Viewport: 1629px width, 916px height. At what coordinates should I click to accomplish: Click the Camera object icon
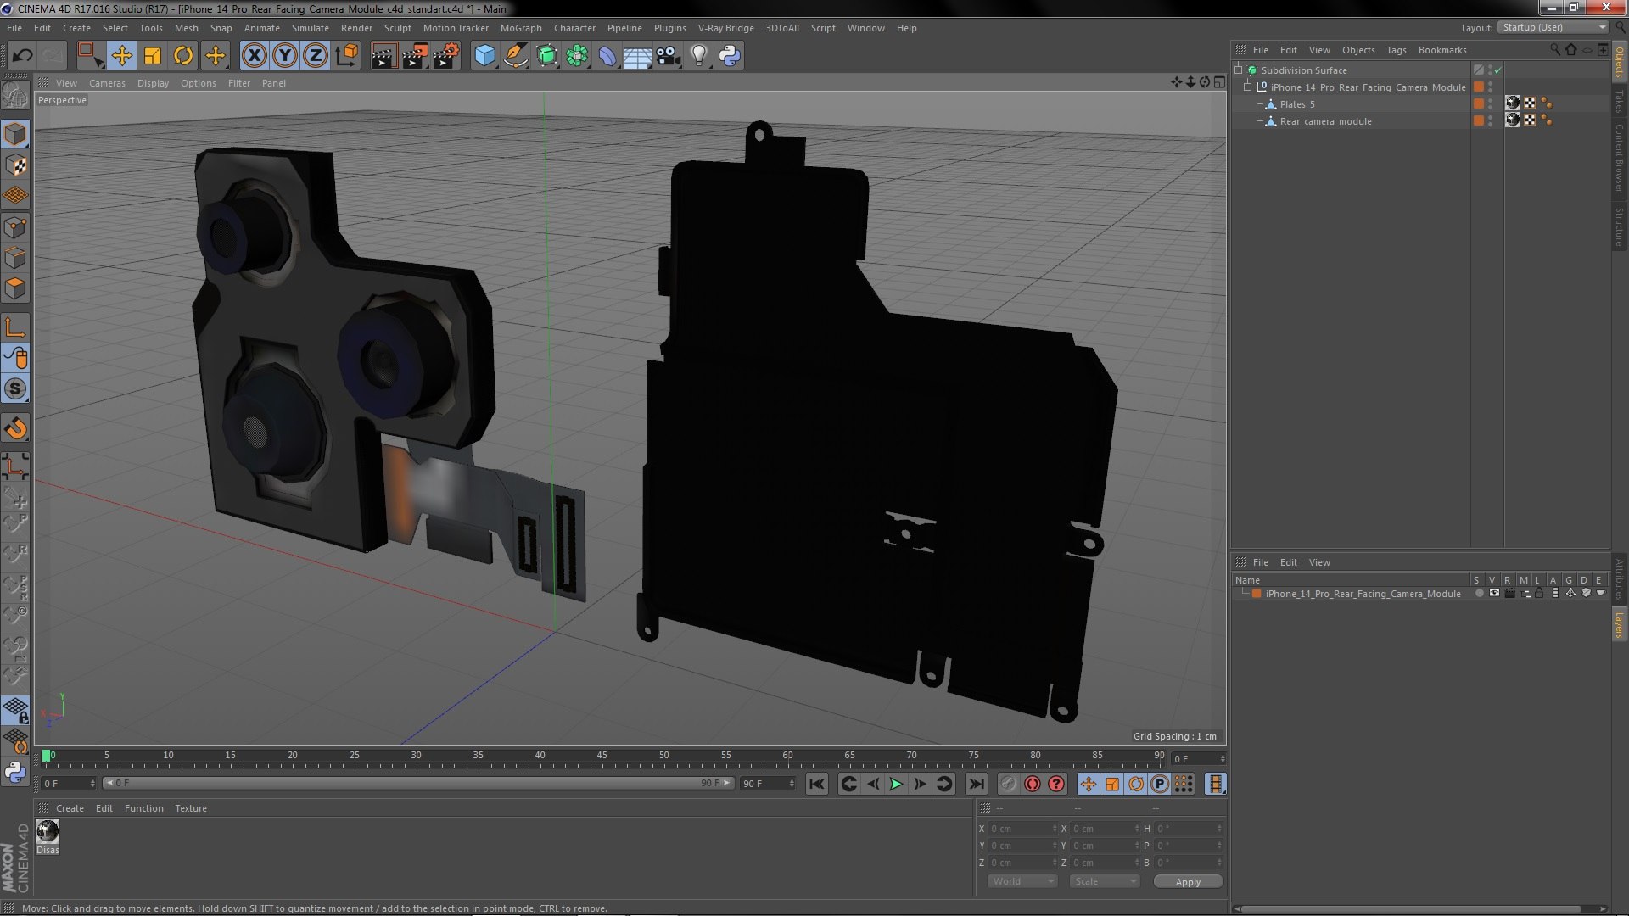coord(668,56)
